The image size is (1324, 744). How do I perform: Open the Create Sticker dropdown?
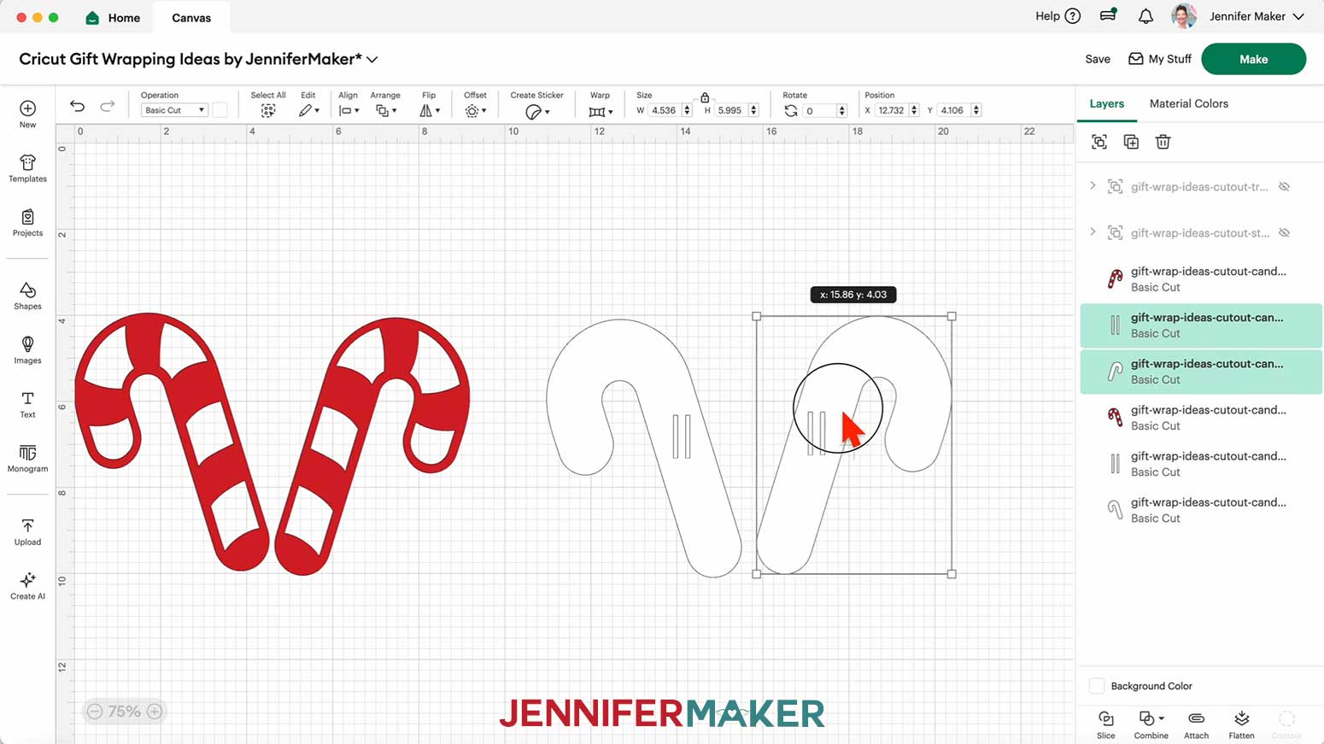click(x=537, y=112)
